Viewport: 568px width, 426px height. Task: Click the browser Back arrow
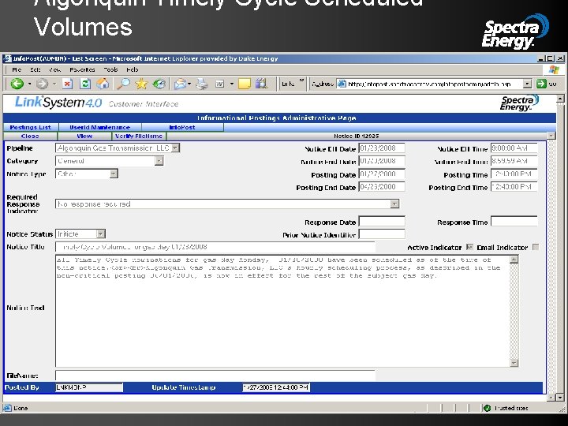pos(17,84)
